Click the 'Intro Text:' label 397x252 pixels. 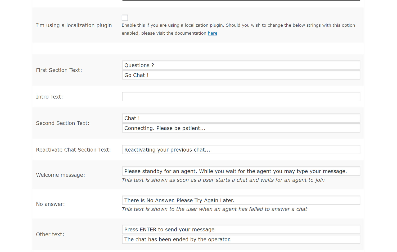click(49, 97)
